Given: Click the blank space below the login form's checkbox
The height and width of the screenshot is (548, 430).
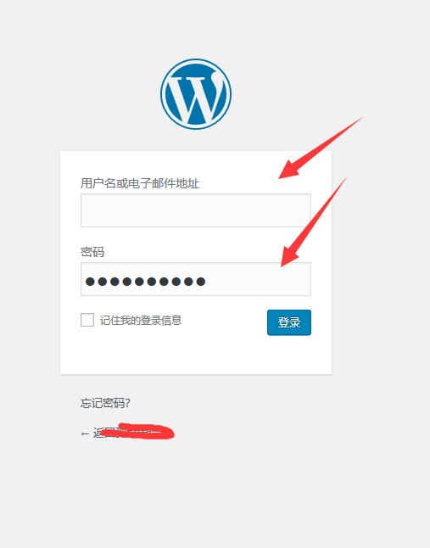Looking at the screenshot, I should 196,353.
